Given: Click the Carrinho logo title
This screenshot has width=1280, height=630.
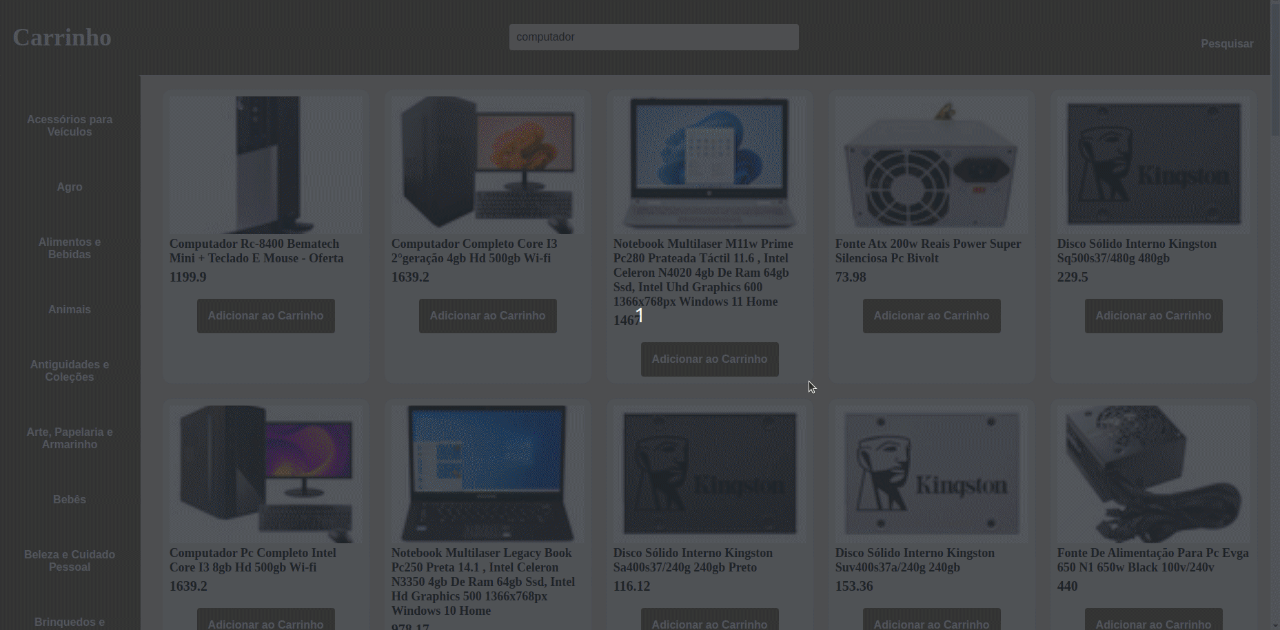Looking at the screenshot, I should point(62,37).
